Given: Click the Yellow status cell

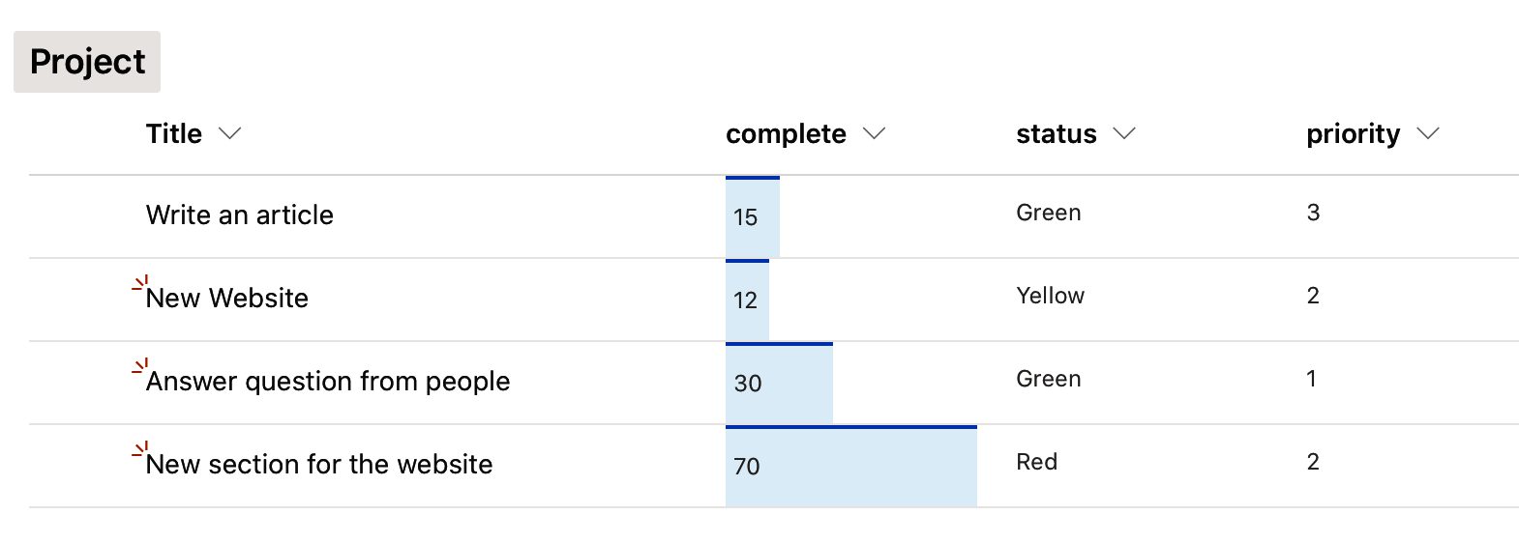Looking at the screenshot, I should [x=1050, y=296].
